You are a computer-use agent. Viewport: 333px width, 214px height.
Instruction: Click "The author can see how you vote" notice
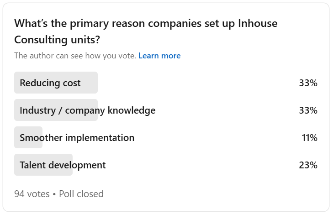tap(75, 56)
